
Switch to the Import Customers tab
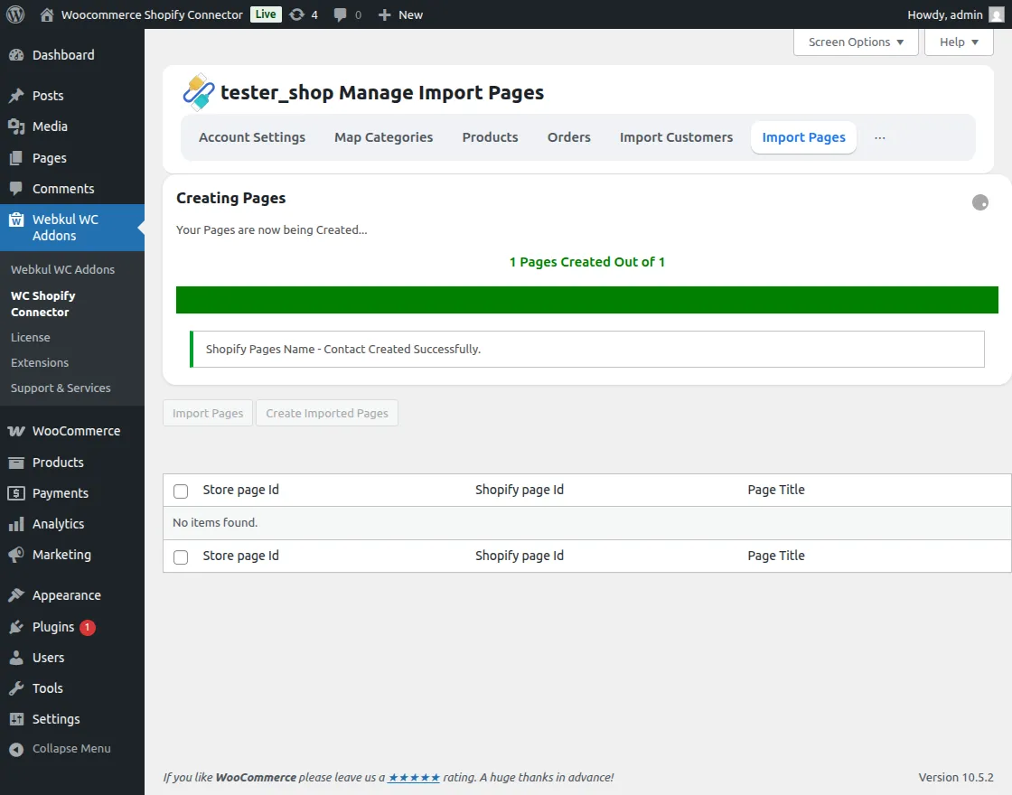pos(676,137)
